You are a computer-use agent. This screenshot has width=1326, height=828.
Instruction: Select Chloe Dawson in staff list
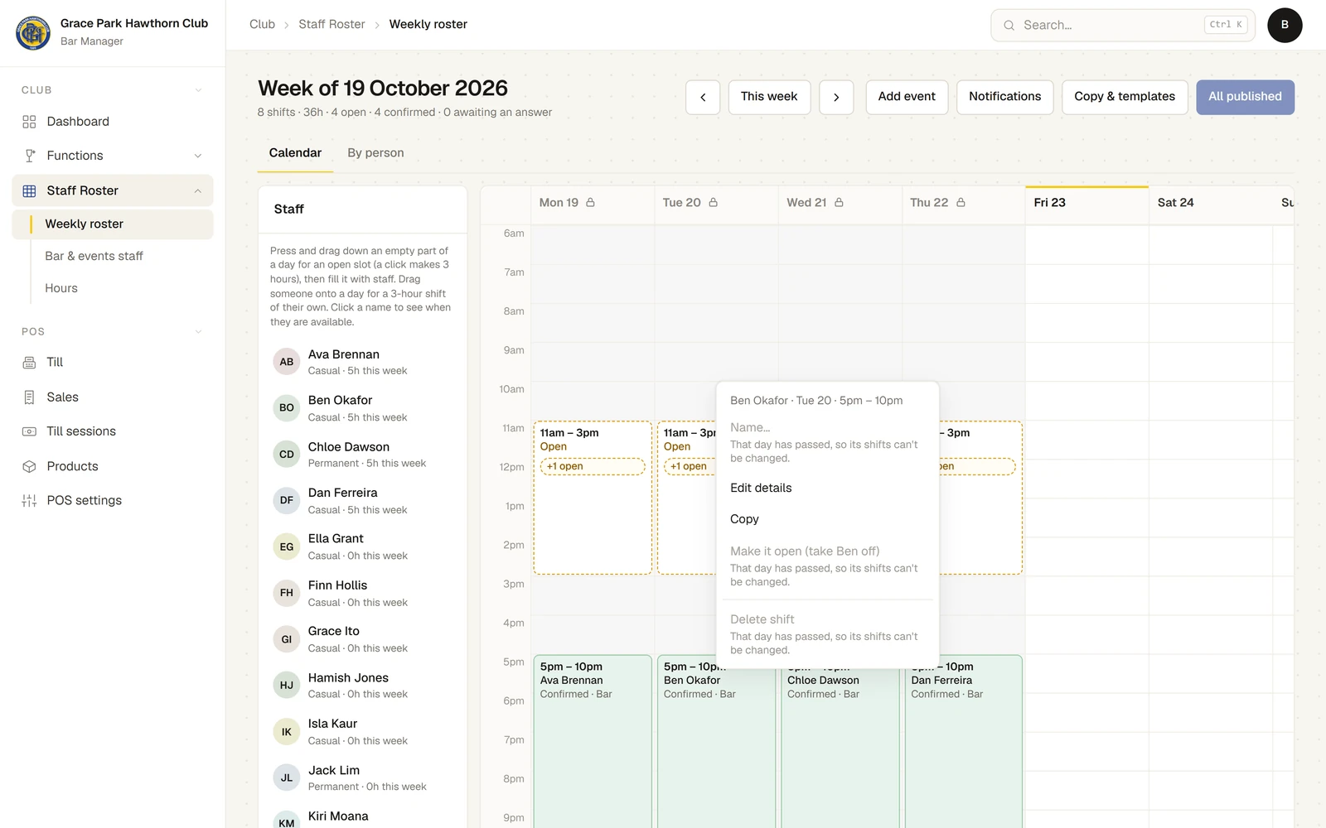pyautogui.click(x=362, y=455)
